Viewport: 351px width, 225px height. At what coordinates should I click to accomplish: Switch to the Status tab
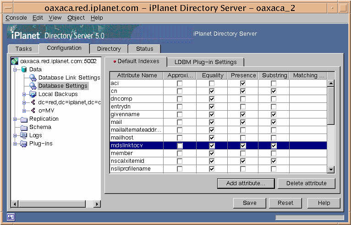coord(145,49)
